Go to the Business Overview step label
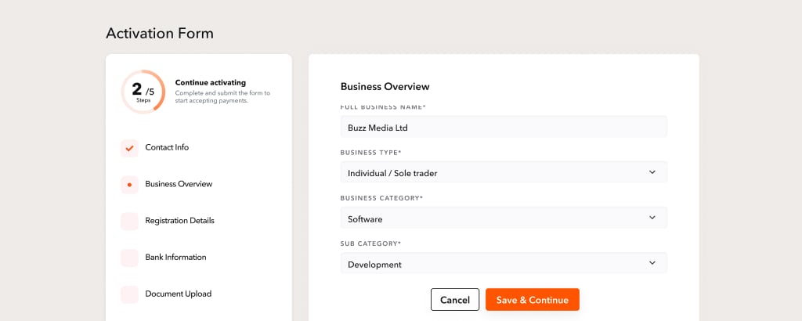802x321 pixels. (x=179, y=184)
